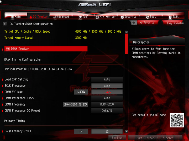The image size is (189, 141).
Task: Select the CAS# Latency (tCL) label
Action: [x=18, y=131]
